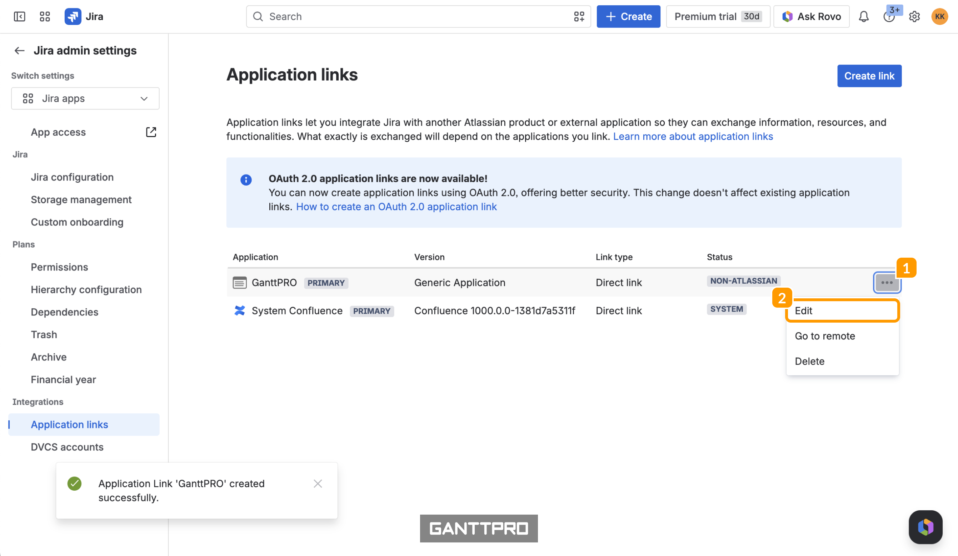Collapse the sidebar using the panel icon
Screen dimensions: 958x556
tap(19, 16)
